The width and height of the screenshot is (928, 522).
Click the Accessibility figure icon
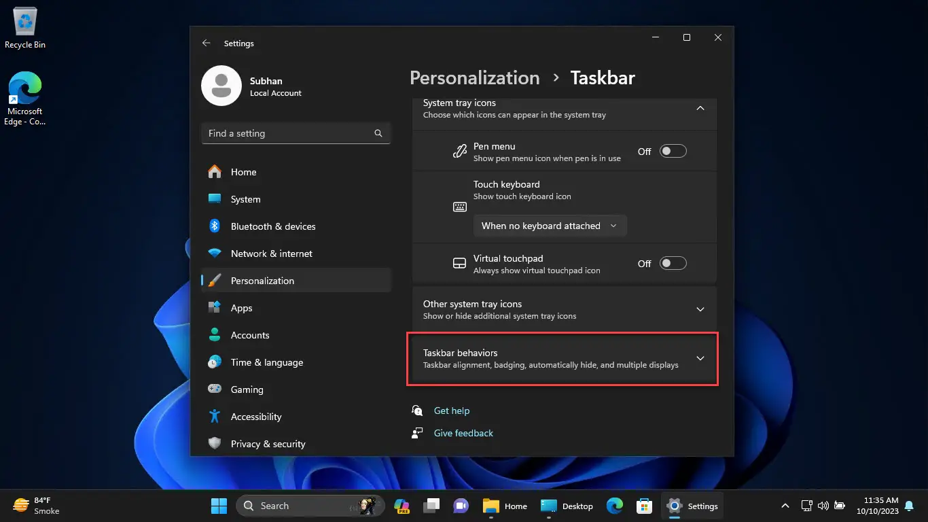[x=215, y=417]
